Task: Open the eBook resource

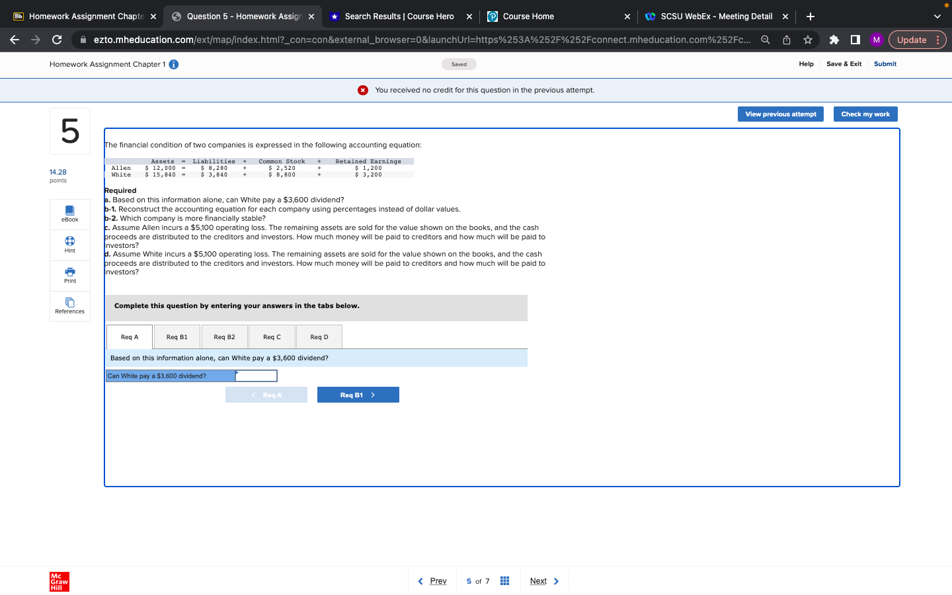Action: tap(69, 214)
